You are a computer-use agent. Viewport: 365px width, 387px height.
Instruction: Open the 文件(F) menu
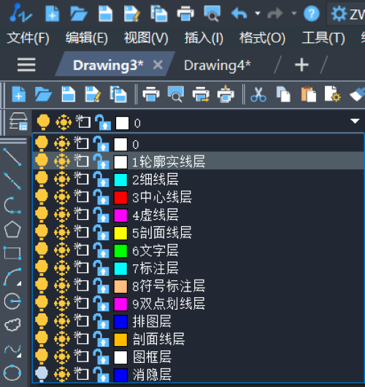pyautogui.click(x=28, y=38)
